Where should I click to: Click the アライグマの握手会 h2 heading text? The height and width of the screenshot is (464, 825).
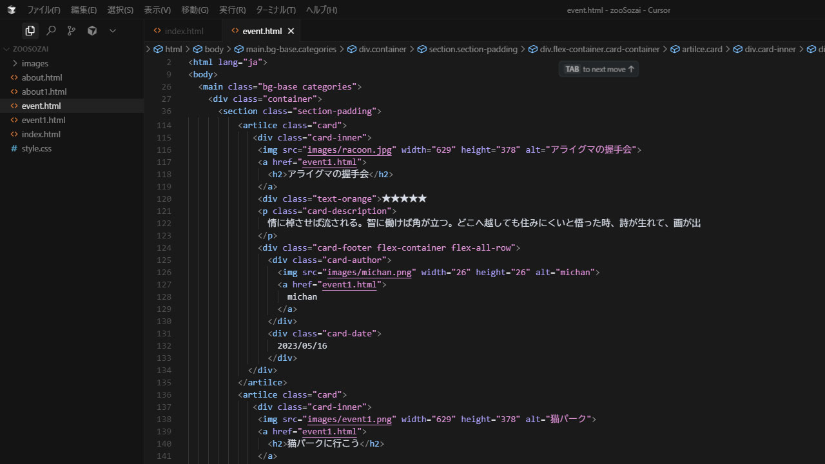coord(328,174)
